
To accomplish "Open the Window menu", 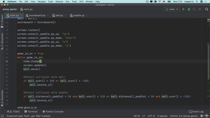I will pos(89,2).
